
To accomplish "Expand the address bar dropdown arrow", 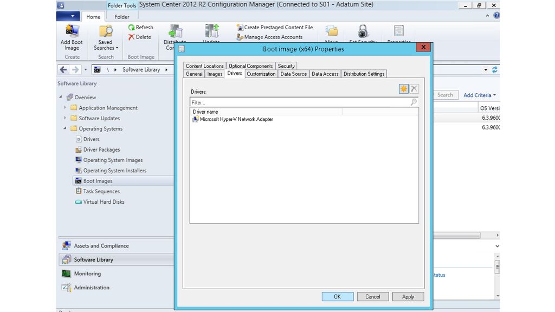I will (486, 70).
